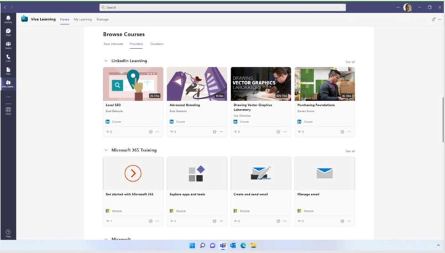Image resolution: width=445 pixels, height=253 pixels.
Task: Go forward with the history forward arrow
Action: tap(11, 7)
